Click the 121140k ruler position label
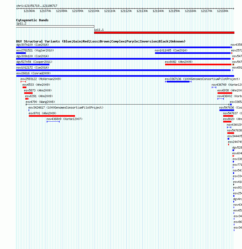Screen dimensions: 242x249 coord(158,11)
